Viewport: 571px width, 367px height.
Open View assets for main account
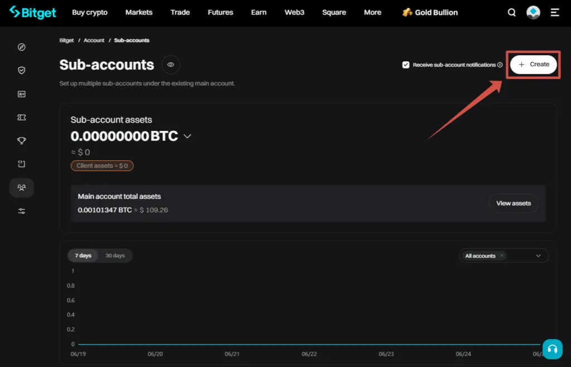pos(513,203)
